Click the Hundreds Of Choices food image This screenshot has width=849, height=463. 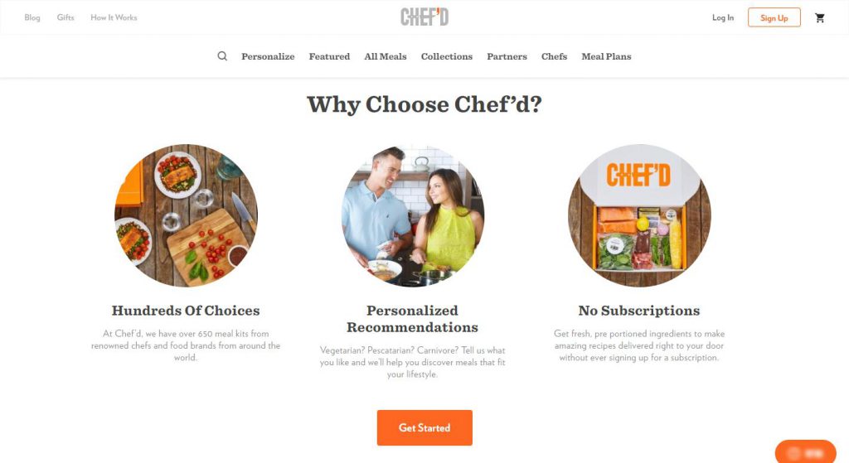pyautogui.click(x=186, y=215)
